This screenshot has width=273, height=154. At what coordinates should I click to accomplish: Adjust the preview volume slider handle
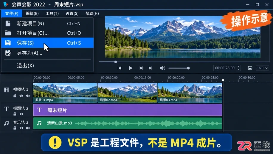[x=188, y=68]
